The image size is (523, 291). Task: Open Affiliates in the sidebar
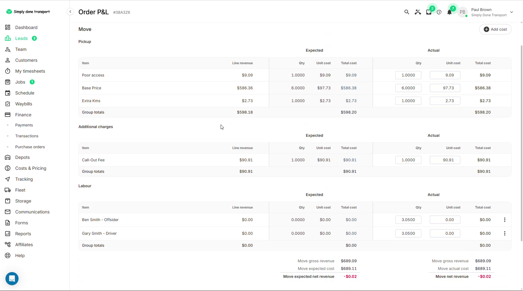[24, 245]
